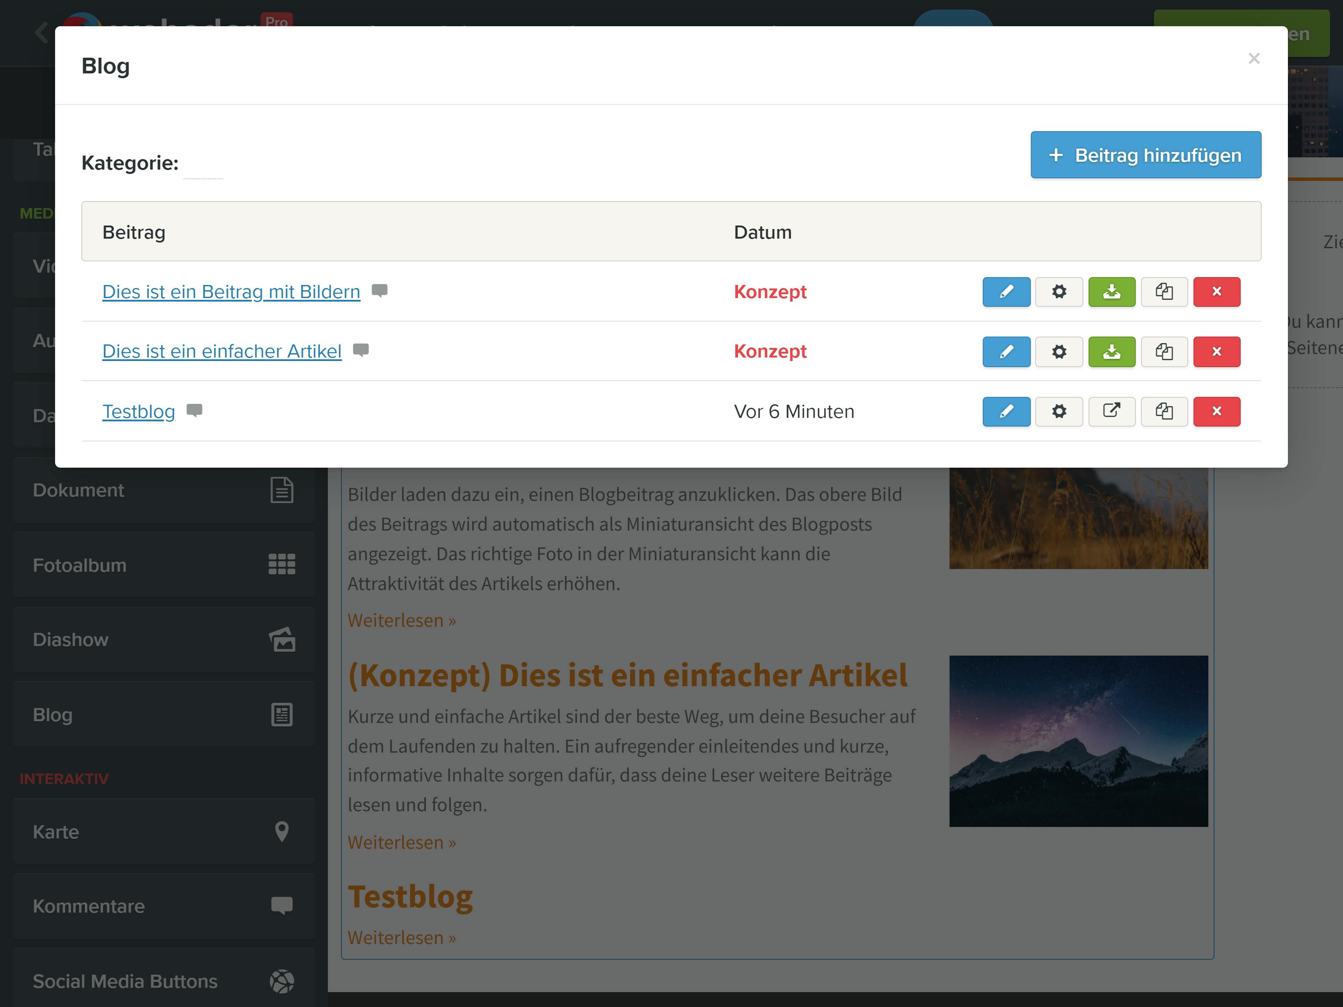Open the 'Dies ist ein Beitrag mit Bildern' link
Screen dimensions: 1343x1007
coord(231,292)
